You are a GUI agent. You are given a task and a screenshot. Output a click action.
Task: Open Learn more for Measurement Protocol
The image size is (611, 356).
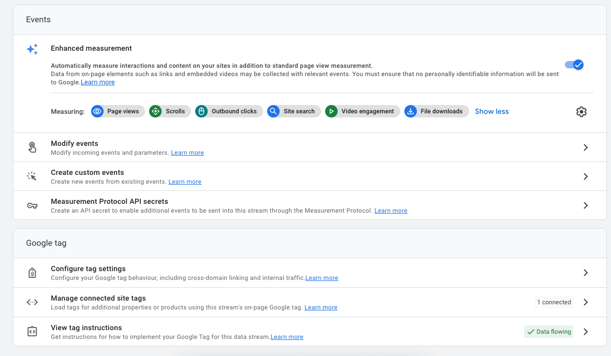391,211
